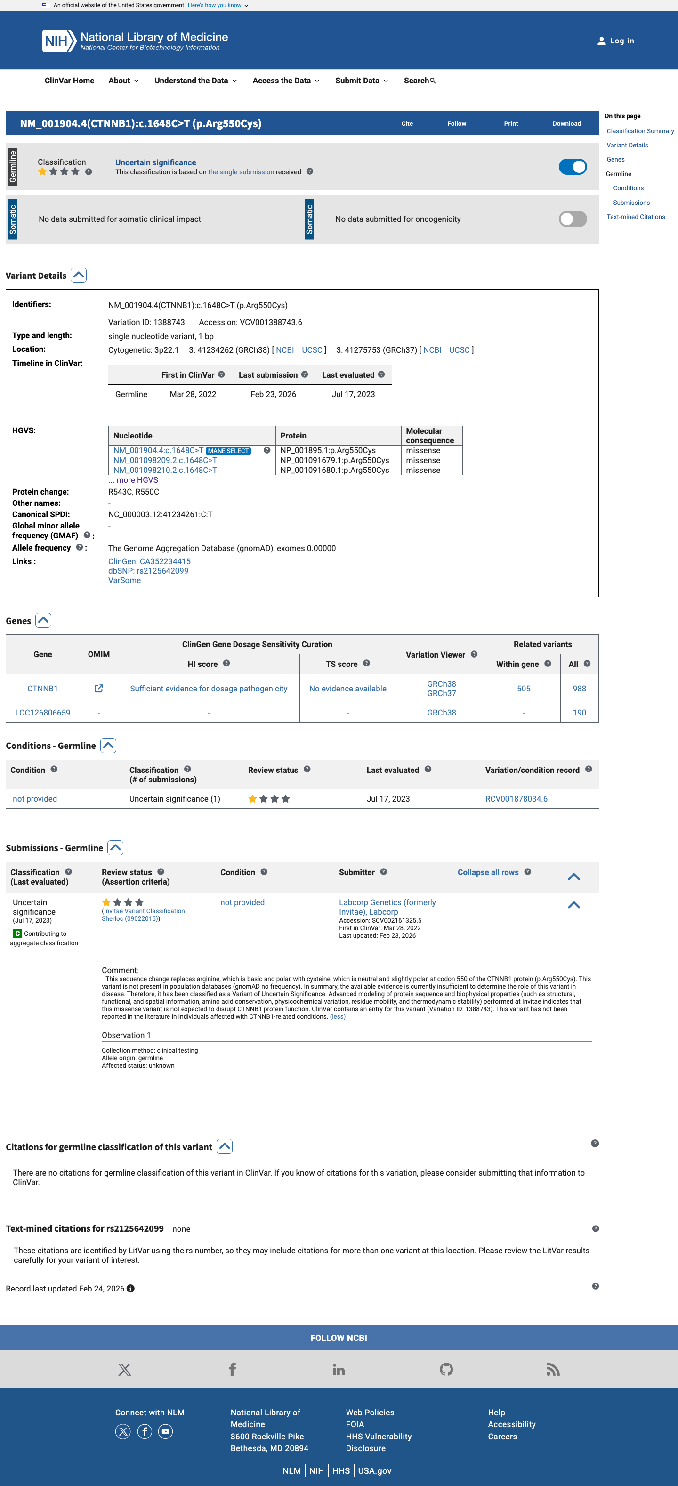Screen dimensions: 678x1486
Task: Open dbSNP: rs2125642099 link
Action: [148, 570]
